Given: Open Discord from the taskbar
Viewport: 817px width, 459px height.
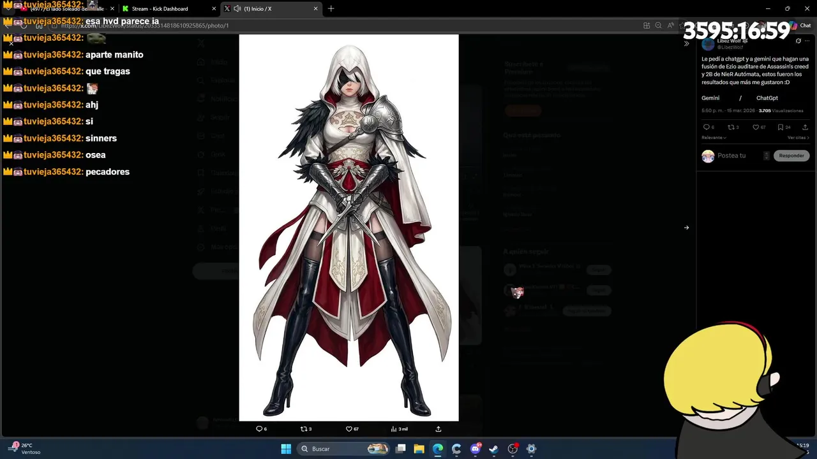Looking at the screenshot, I should pos(476,449).
